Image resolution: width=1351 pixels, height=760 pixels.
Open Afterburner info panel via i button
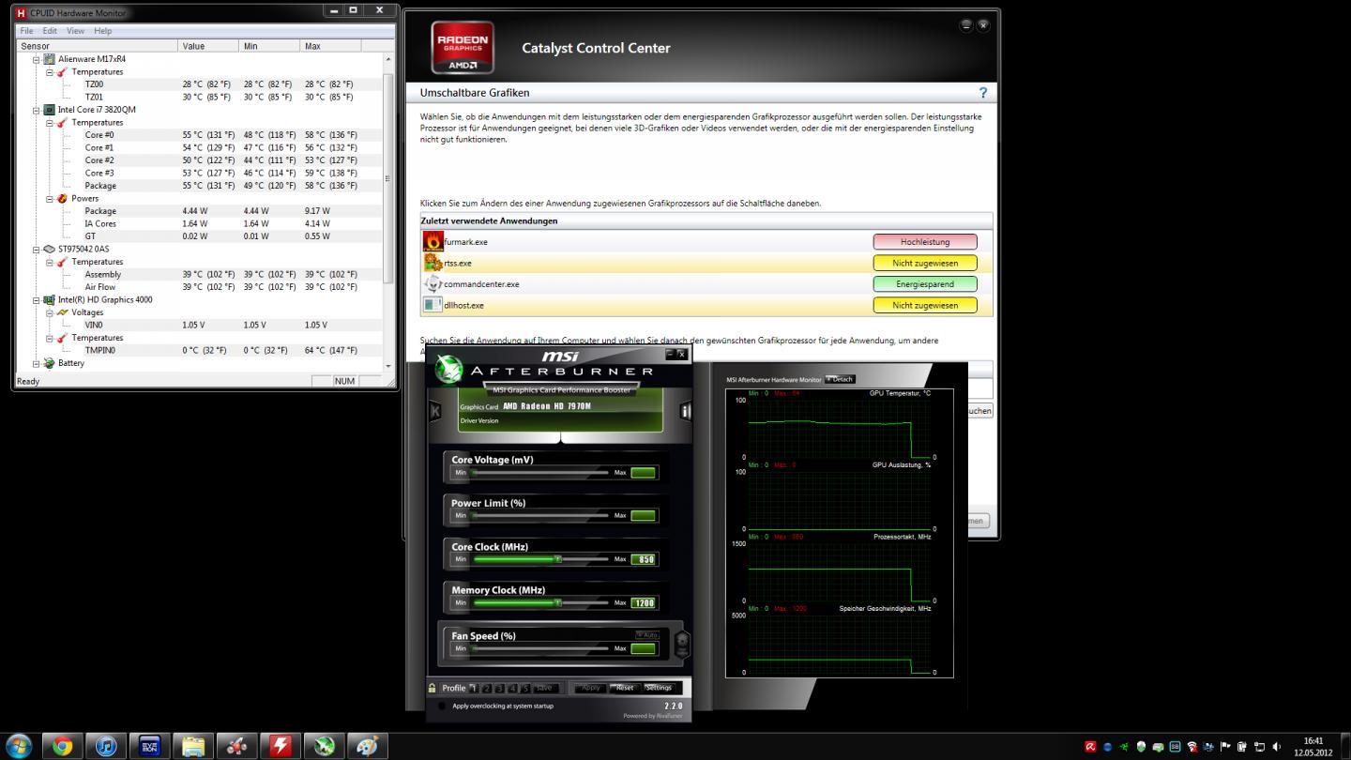[x=686, y=411]
